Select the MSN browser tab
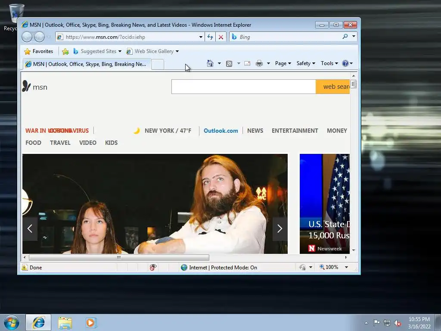Image resolution: width=441 pixels, height=331 pixels. pyautogui.click(x=87, y=64)
